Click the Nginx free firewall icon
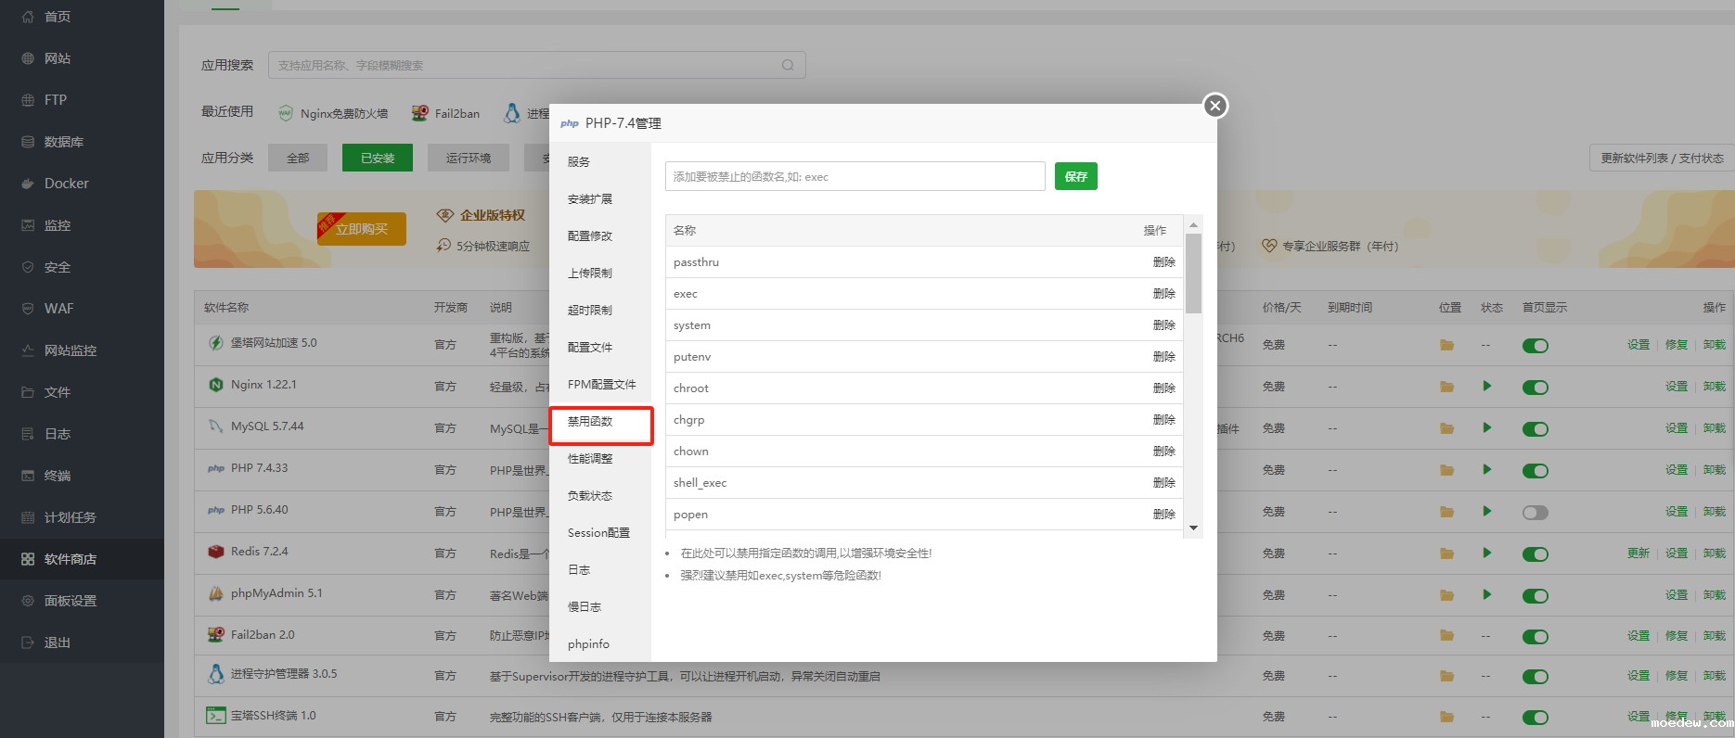Image resolution: width=1735 pixels, height=738 pixels. [286, 113]
